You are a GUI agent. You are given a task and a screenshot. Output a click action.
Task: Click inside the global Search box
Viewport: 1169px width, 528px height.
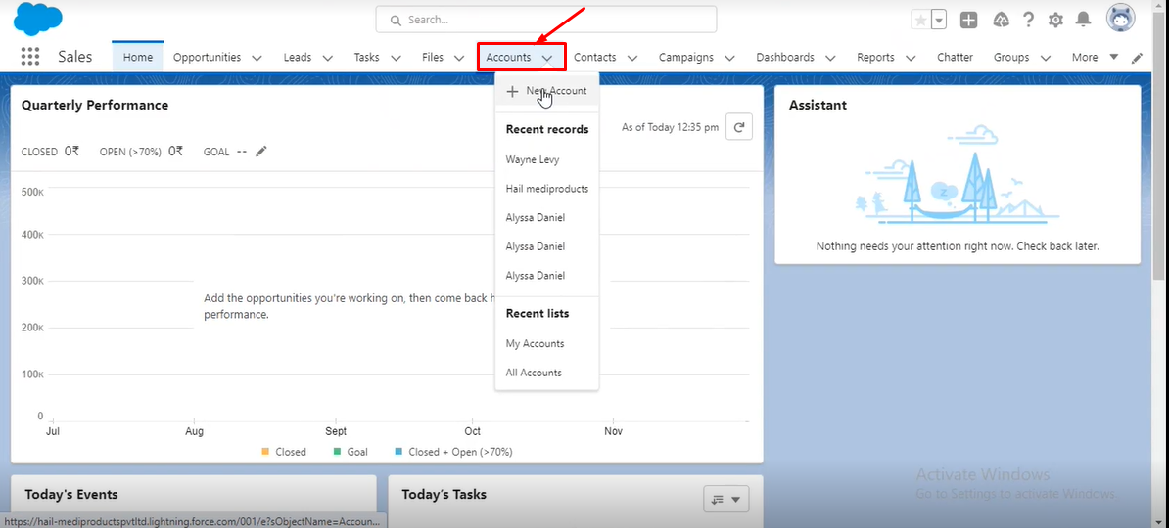[x=545, y=20]
